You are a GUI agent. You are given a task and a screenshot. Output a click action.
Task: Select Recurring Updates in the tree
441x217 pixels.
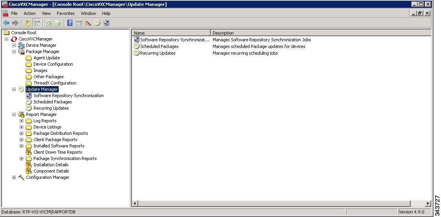pos(51,108)
